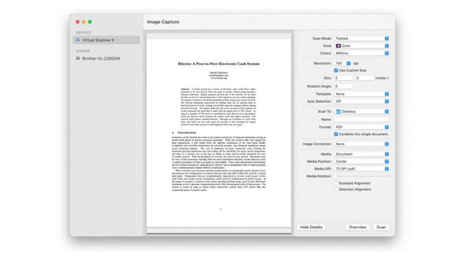Expand the Resolution dpi dropdown
Viewport: 465px width, 262px height.
(x=343, y=63)
